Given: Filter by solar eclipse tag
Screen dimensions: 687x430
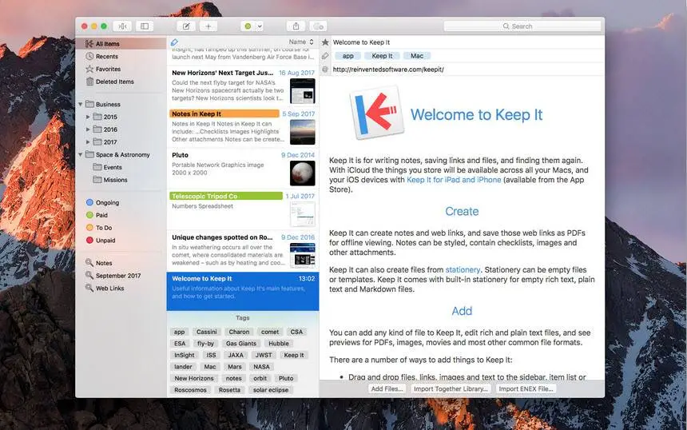Looking at the screenshot, I should coord(271,390).
